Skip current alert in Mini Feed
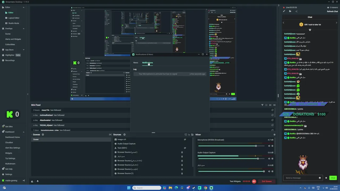Image resolution: width=340 pixels, height=191 pixels. coord(270,105)
